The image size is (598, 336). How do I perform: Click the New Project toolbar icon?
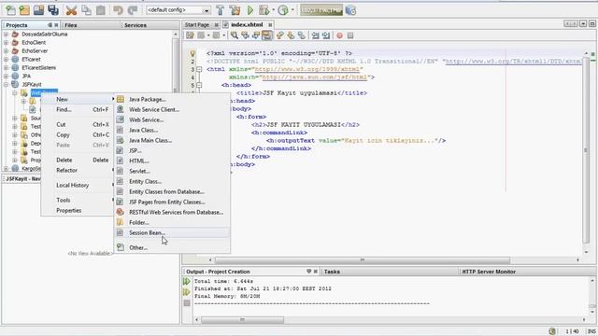point(24,10)
